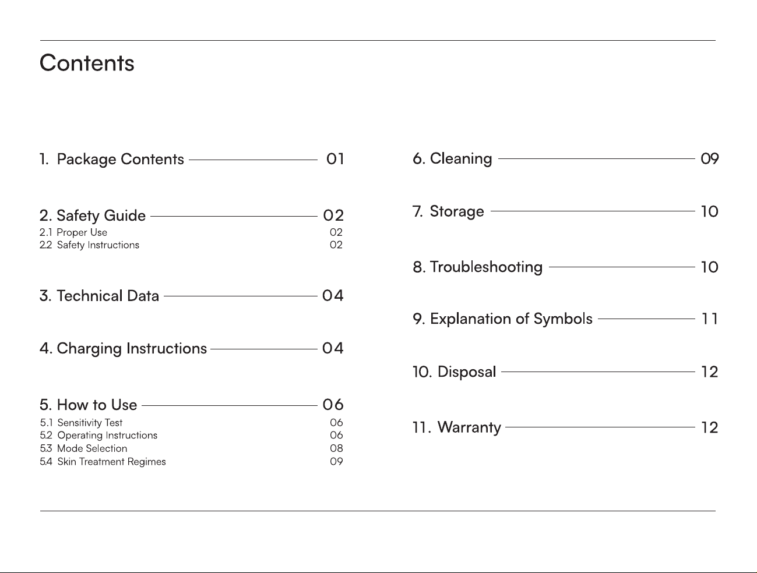This screenshot has width=757, height=573.
Task: Go to the Disposal section
Action: (455, 372)
